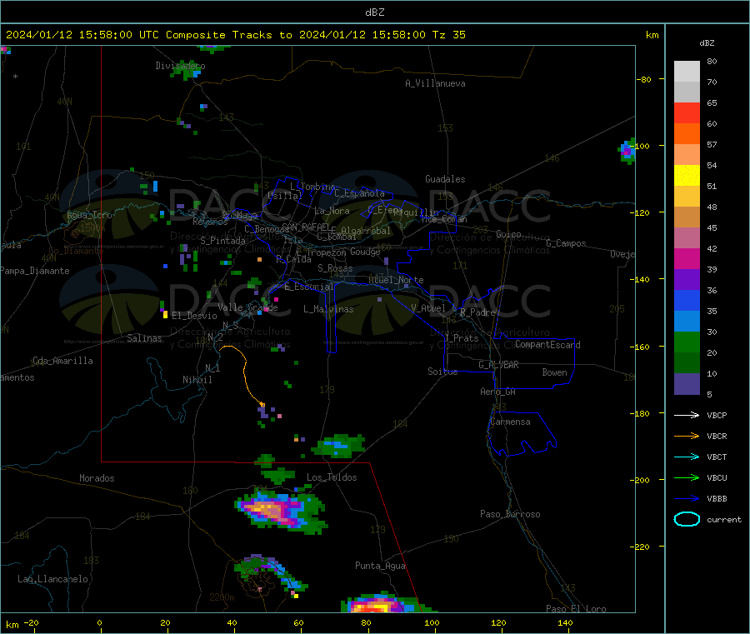Click the 'Divisadero' map label
750x634 pixels.
click(180, 66)
